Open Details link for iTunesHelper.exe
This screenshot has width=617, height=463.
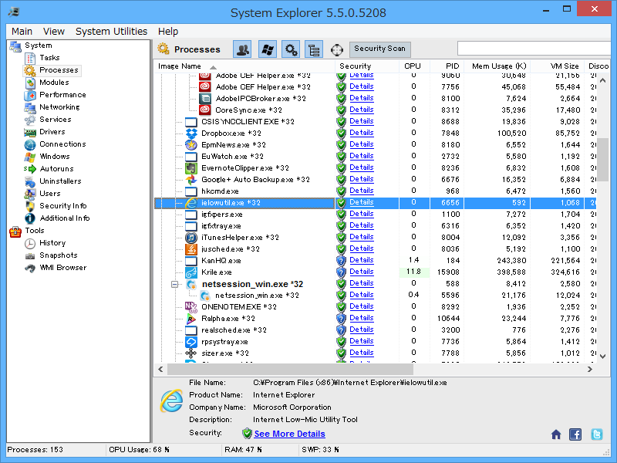[x=362, y=237]
